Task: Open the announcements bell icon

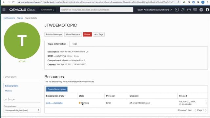Action: 183,10
